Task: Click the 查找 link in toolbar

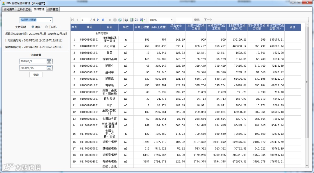Action: point(197,20)
